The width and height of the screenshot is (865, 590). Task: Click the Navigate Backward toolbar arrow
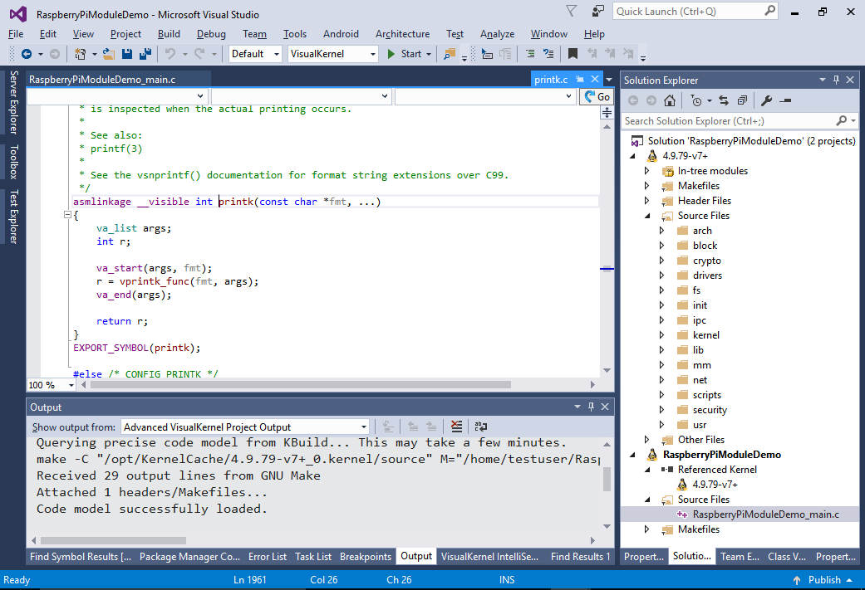(x=26, y=54)
